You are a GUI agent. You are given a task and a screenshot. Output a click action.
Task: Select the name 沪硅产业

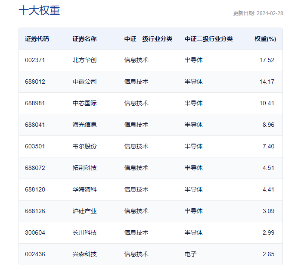[84, 211]
